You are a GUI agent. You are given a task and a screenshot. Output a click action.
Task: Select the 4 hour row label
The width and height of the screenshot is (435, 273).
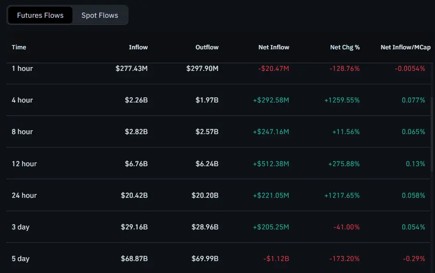click(x=23, y=100)
